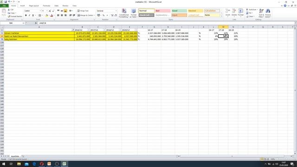
Task: Apply the Normal cell style
Action: pyautogui.click(x=146, y=11)
